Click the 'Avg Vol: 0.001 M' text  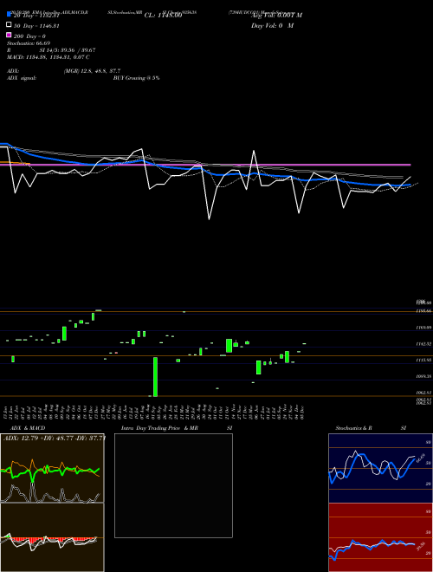pos(276,16)
